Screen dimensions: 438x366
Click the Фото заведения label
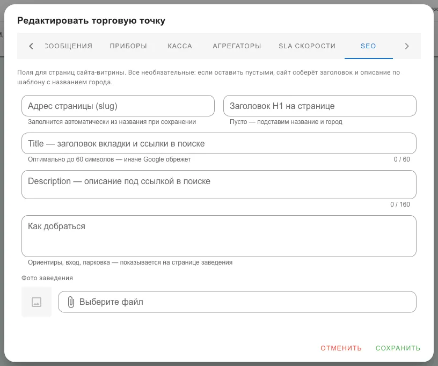[x=47, y=278]
